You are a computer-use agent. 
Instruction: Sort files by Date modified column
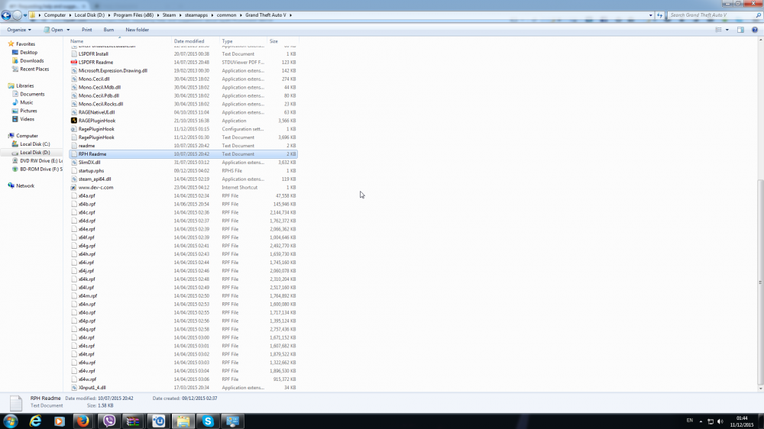point(196,41)
